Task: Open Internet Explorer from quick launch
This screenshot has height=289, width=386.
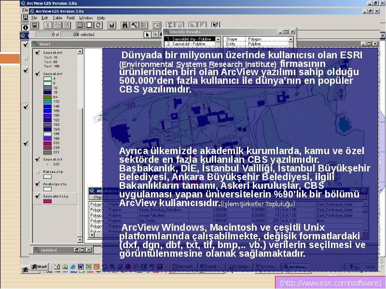Action: click(x=73, y=267)
